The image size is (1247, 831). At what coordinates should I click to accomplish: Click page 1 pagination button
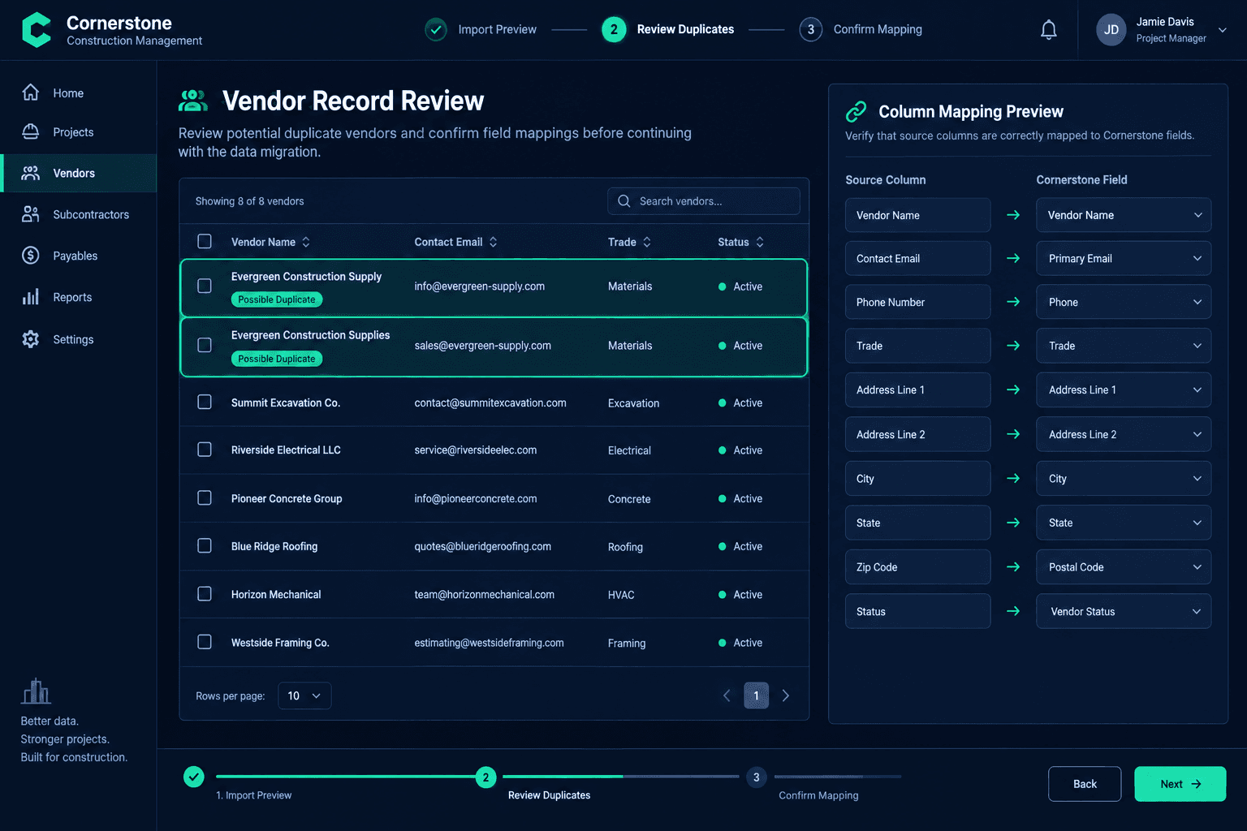pyautogui.click(x=756, y=695)
